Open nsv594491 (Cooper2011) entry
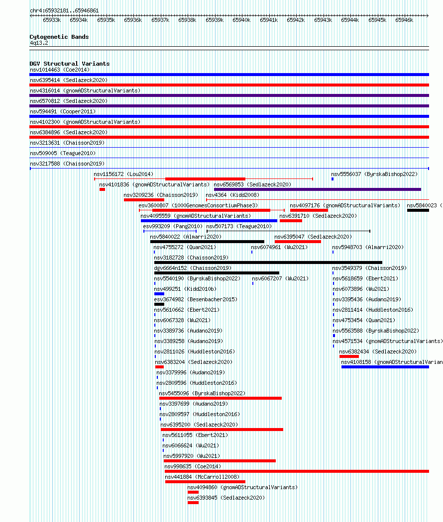 point(63,111)
